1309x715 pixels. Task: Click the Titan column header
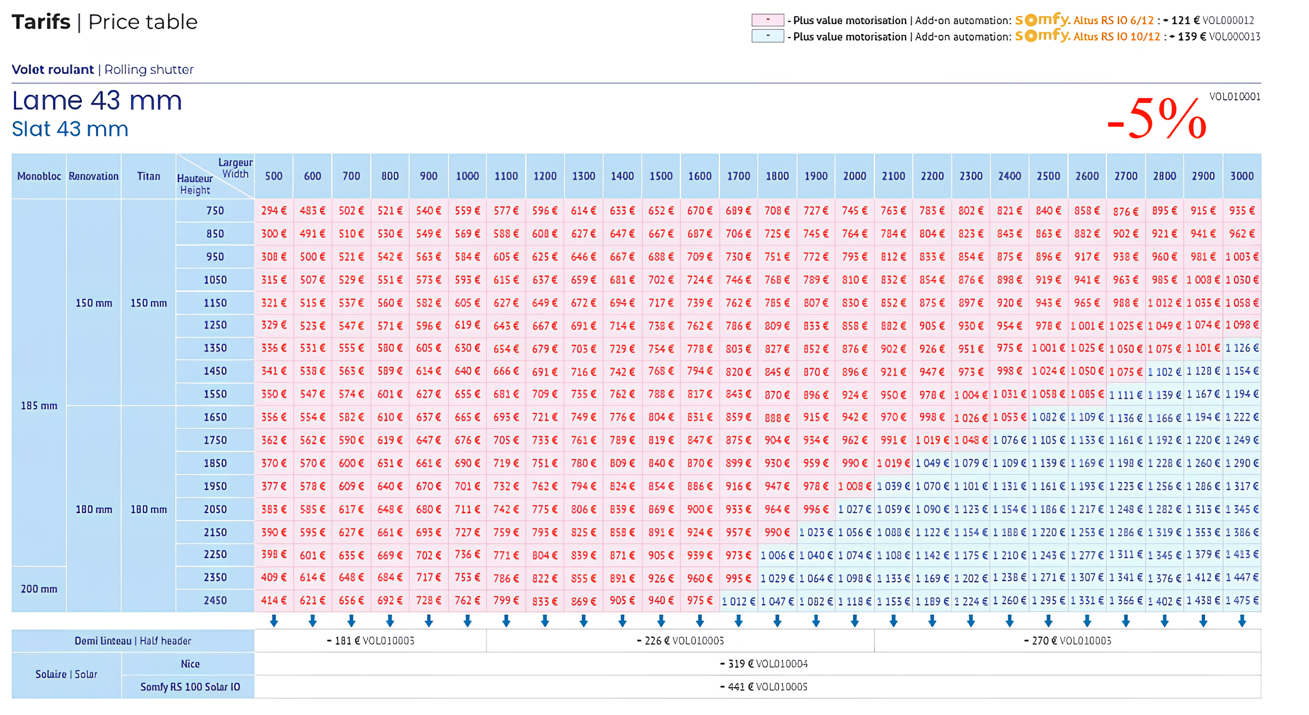click(149, 176)
